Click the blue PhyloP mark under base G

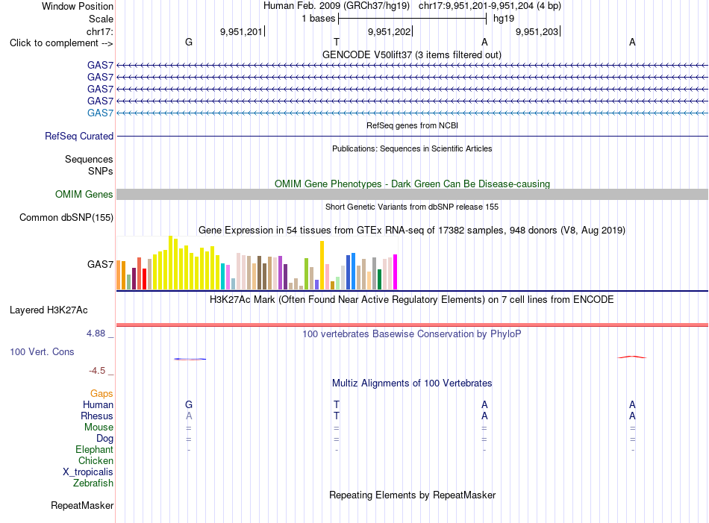[190, 359]
